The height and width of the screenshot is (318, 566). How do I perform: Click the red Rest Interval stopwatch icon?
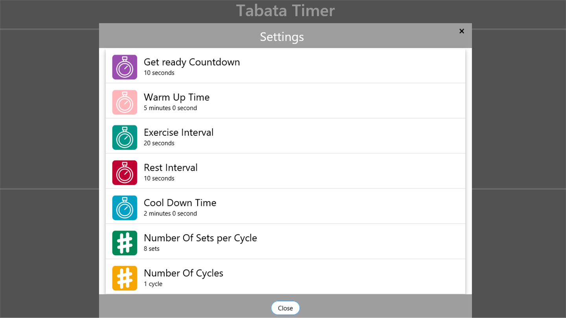(125, 173)
